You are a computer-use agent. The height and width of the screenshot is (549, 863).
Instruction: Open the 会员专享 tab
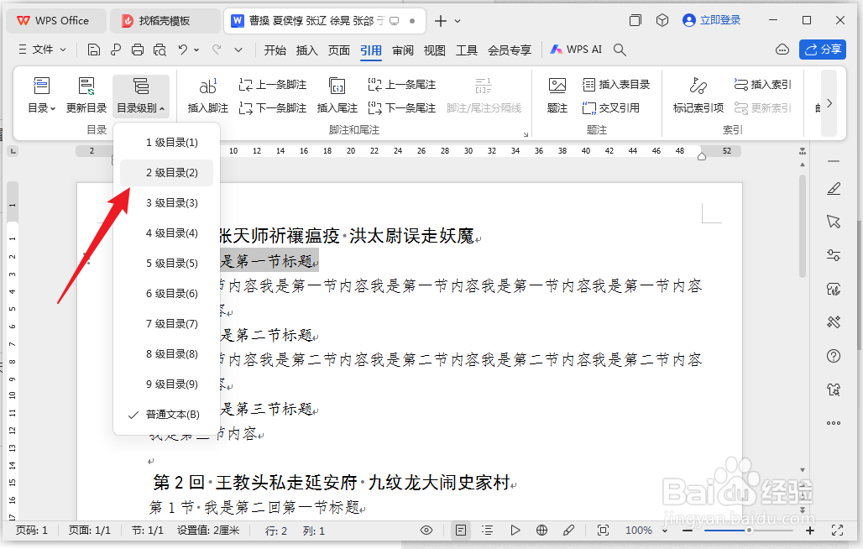509,50
